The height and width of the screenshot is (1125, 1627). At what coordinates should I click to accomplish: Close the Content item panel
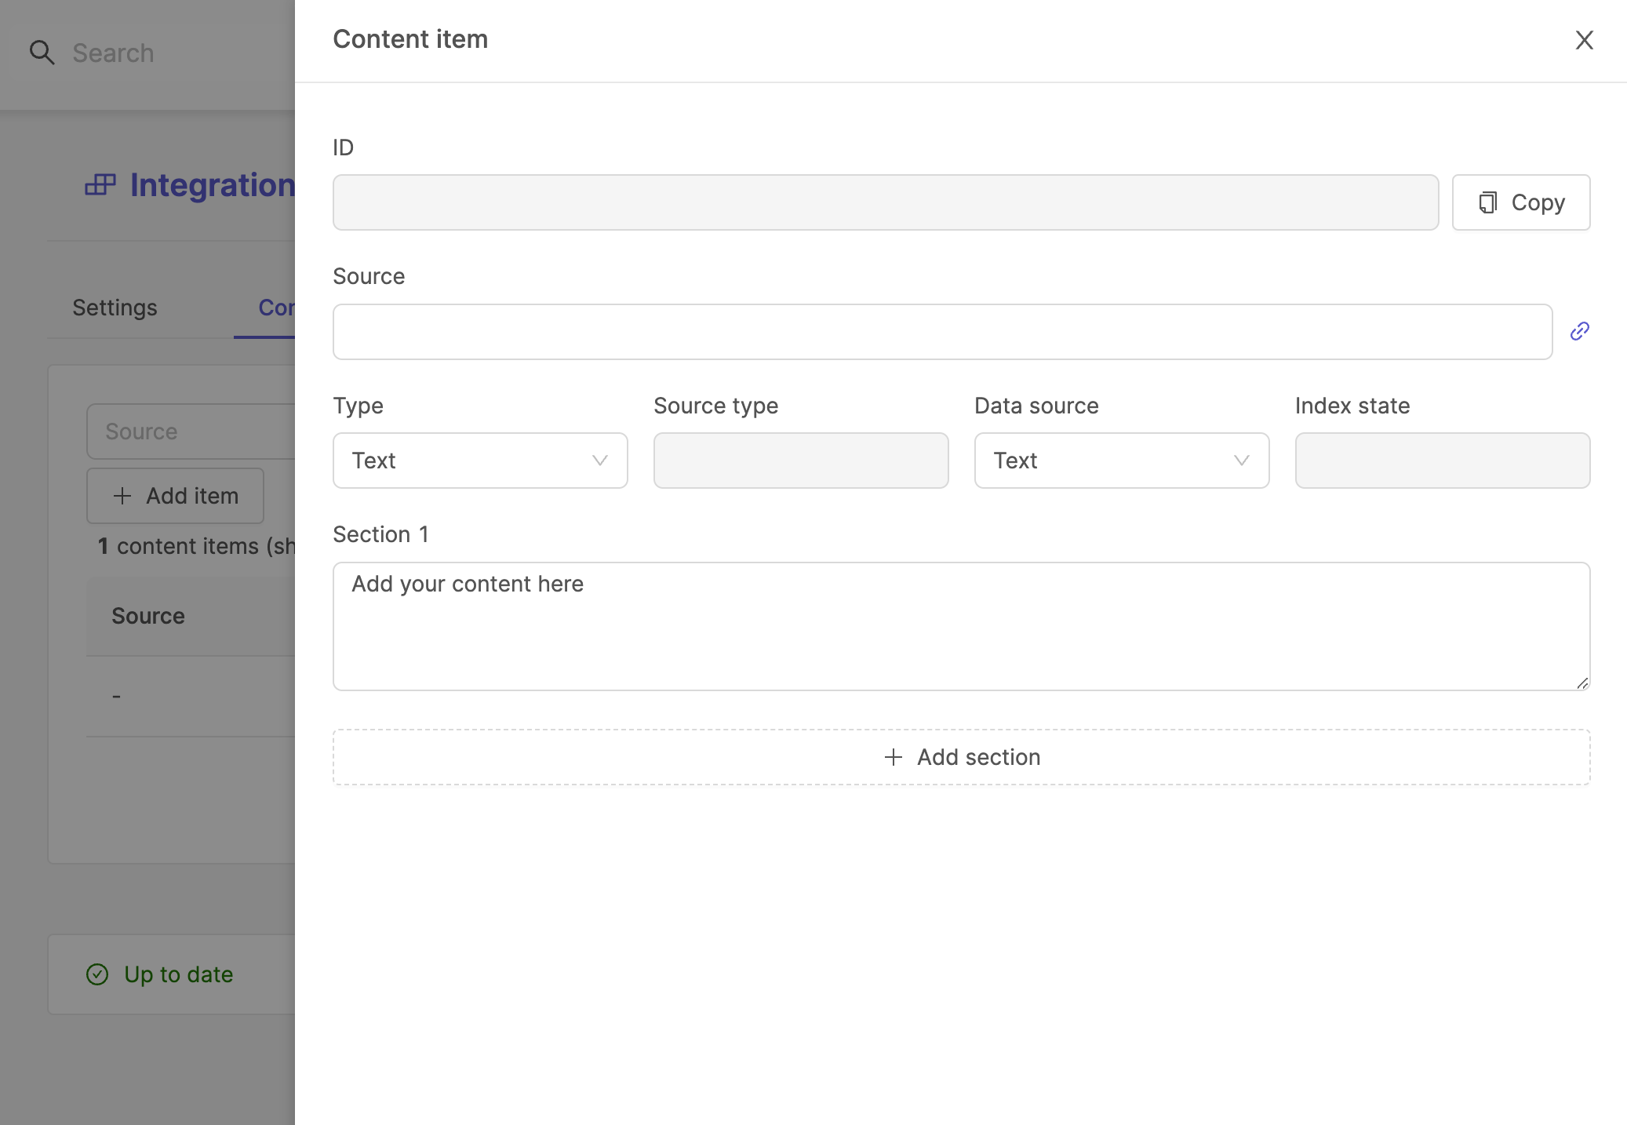pos(1584,40)
